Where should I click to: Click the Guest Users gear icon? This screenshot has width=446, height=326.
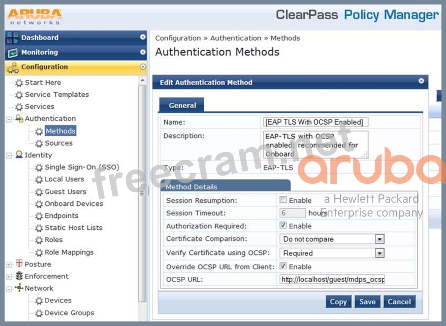click(39, 192)
